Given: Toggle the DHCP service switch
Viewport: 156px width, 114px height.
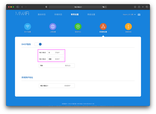Looking at the screenshot, I should tap(38, 44).
